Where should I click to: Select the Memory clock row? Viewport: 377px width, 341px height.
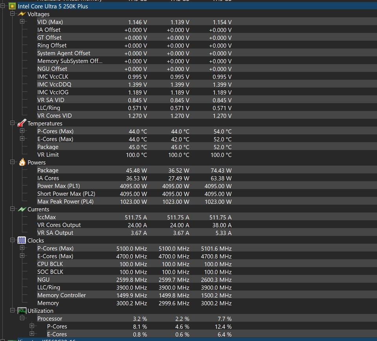pyautogui.click(x=207, y=303)
